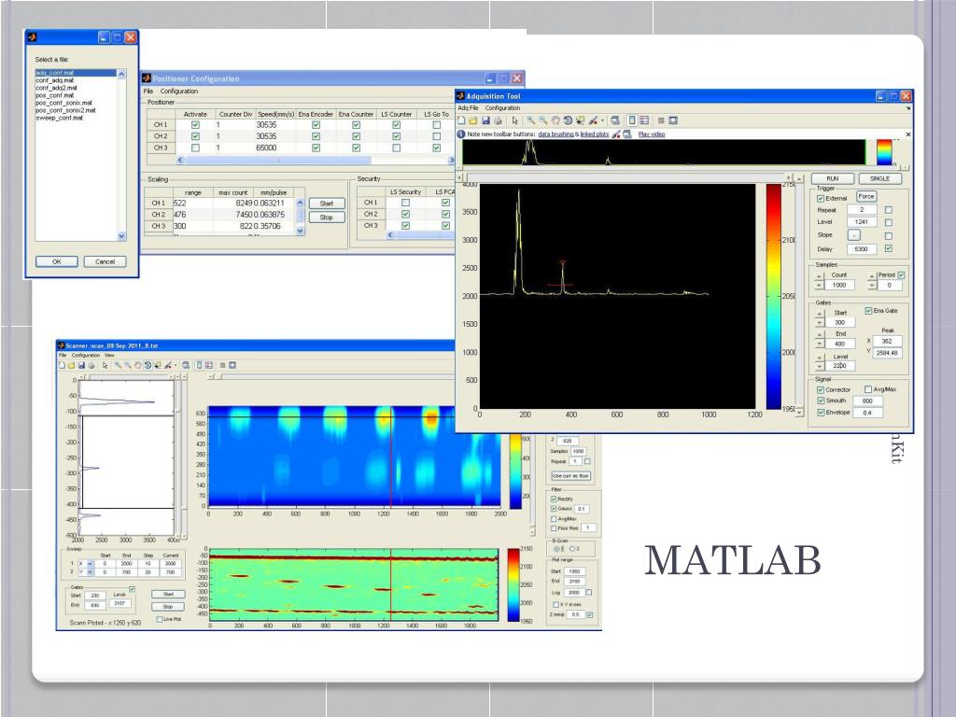Open X axis dropdown in Sweep row 1

pyautogui.click(x=91, y=563)
